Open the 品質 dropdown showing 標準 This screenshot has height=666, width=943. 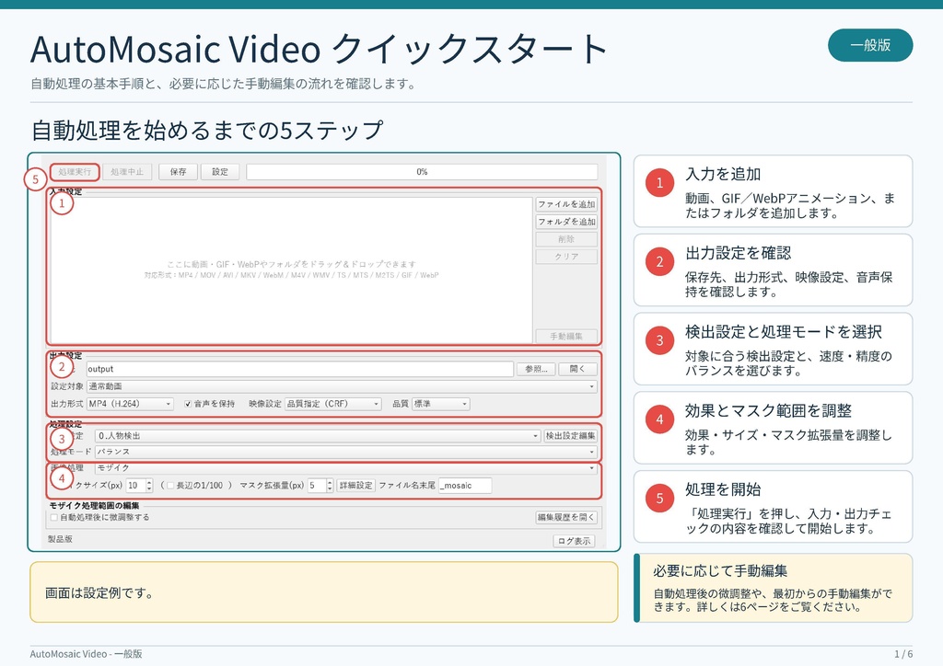click(441, 404)
